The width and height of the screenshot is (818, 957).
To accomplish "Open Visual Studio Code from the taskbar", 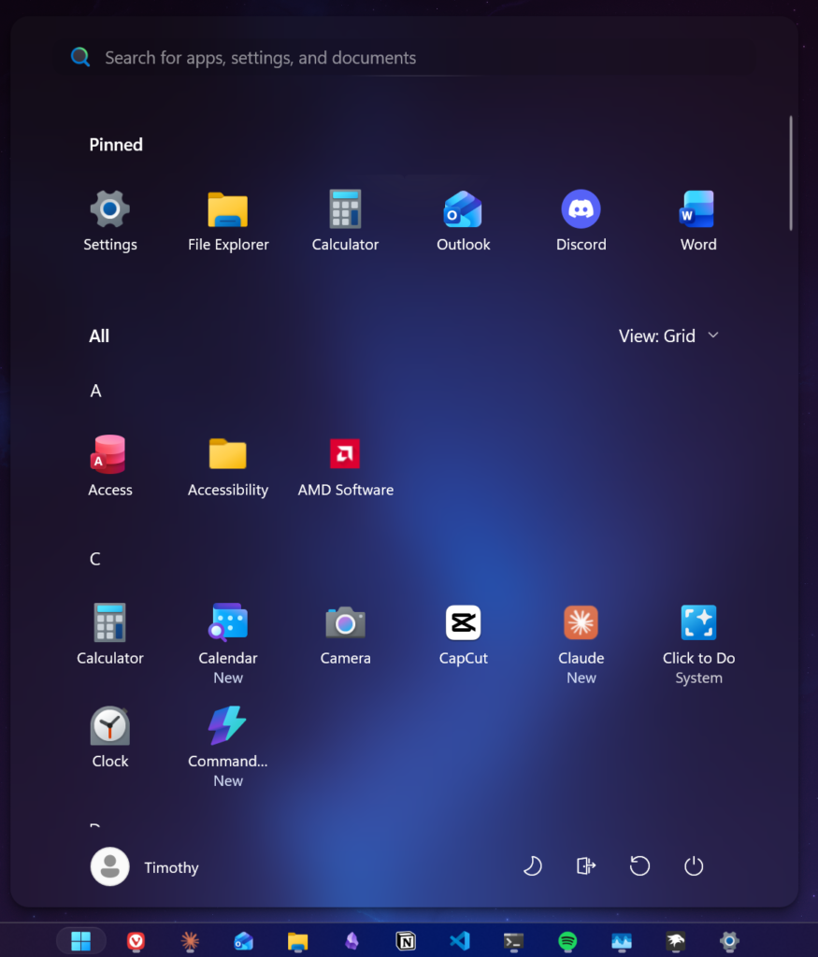I will pyautogui.click(x=460, y=941).
